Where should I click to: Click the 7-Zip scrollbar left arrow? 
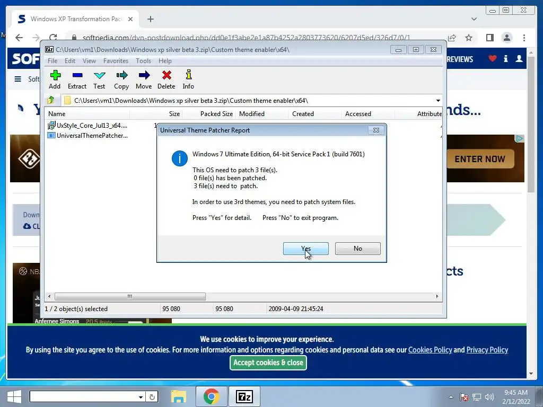coord(49,296)
